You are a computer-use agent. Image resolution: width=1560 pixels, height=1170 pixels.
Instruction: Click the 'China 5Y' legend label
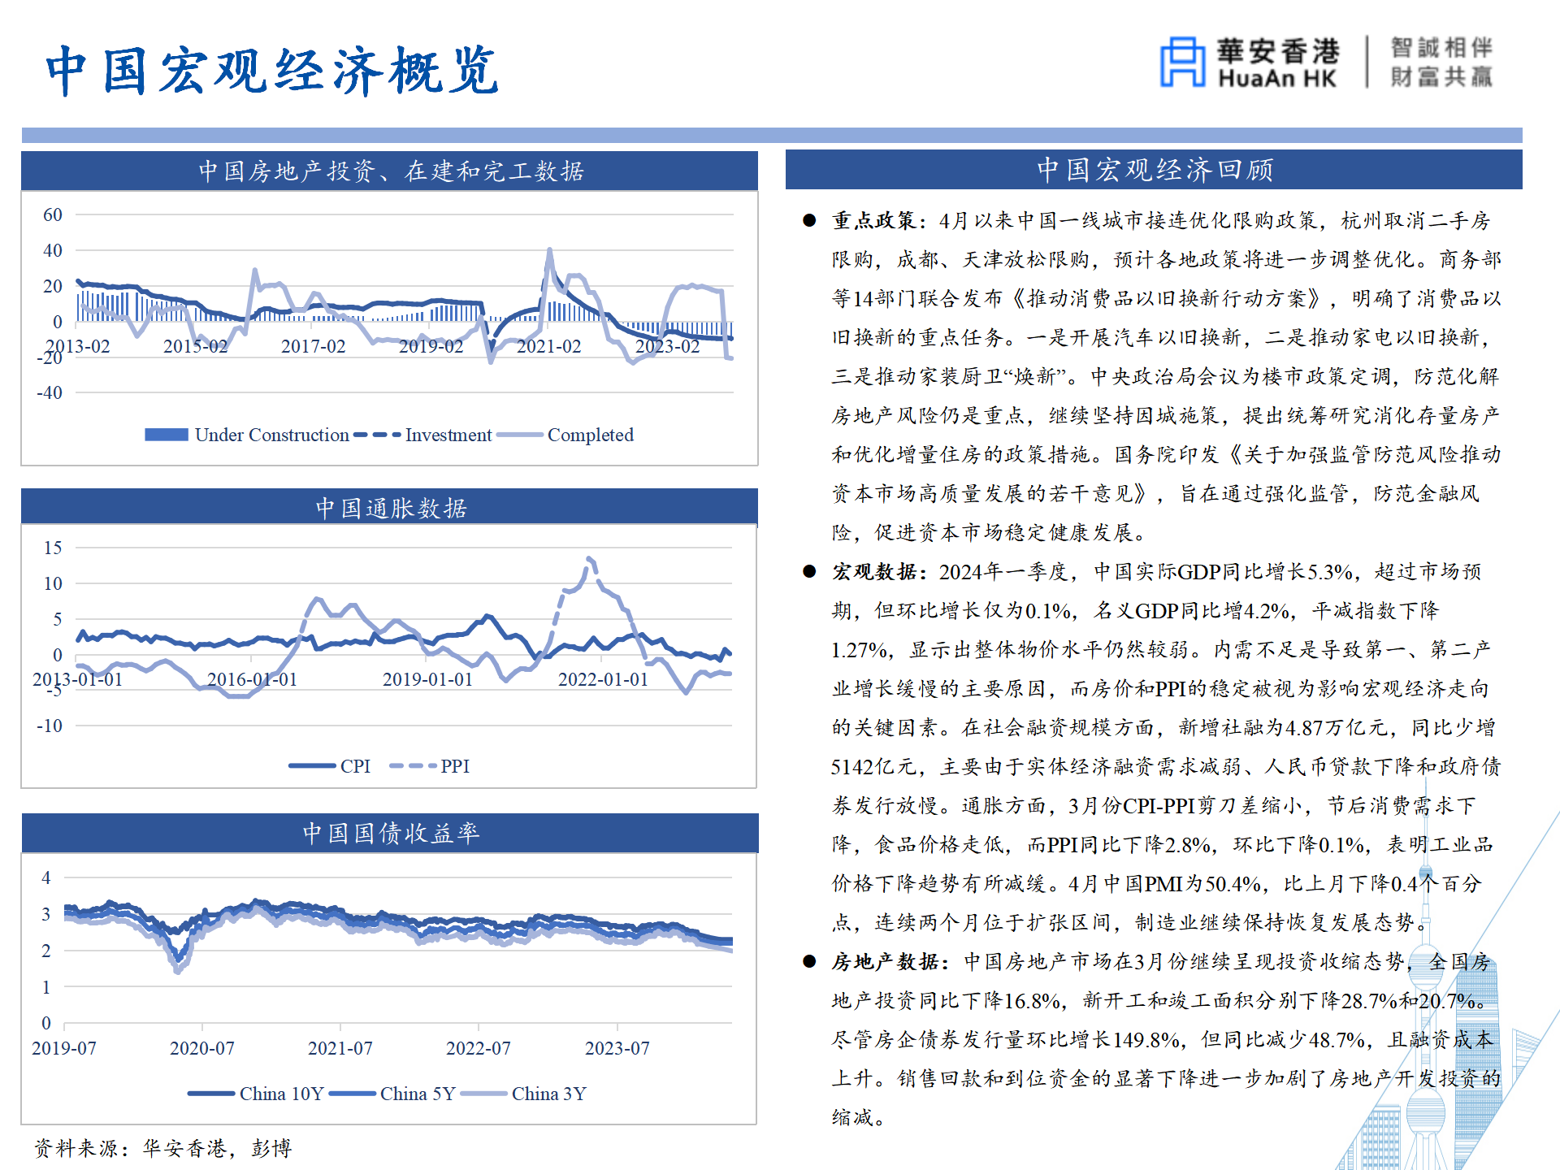[x=418, y=1094]
